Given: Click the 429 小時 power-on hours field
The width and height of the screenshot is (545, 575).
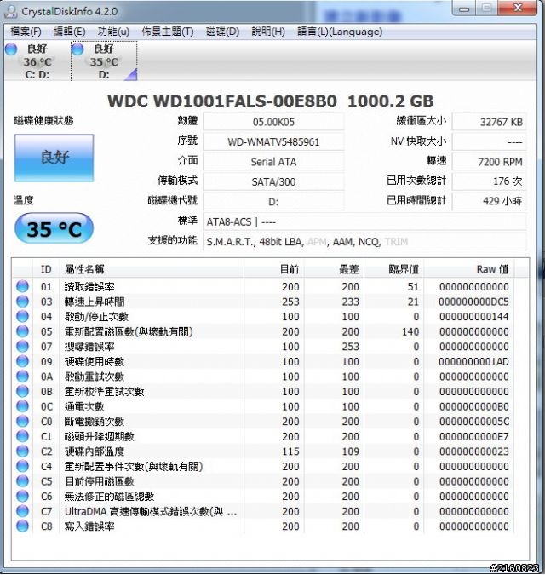Looking at the screenshot, I should 490,201.
